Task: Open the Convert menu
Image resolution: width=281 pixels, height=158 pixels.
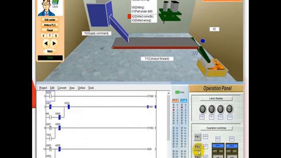Action: click(62, 88)
